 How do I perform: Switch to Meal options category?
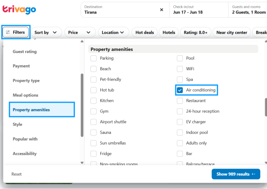tap(26, 95)
